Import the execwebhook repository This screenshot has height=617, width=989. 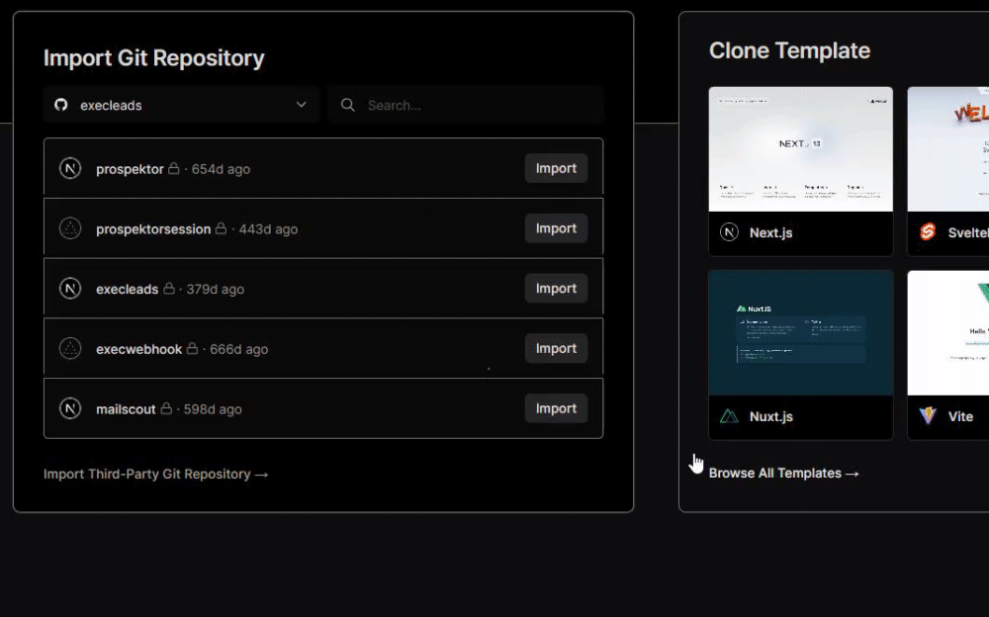(x=556, y=348)
